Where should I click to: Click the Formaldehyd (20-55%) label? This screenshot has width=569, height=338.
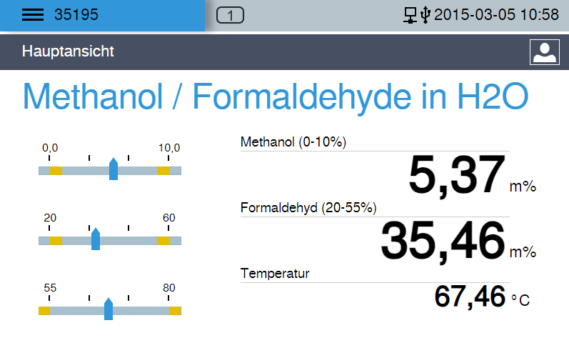pos(308,208)
